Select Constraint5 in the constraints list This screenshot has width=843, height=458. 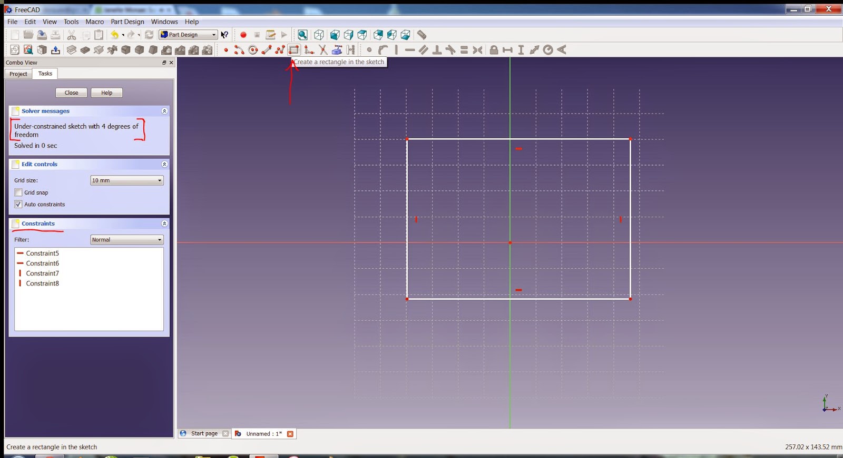coord(89,253)
